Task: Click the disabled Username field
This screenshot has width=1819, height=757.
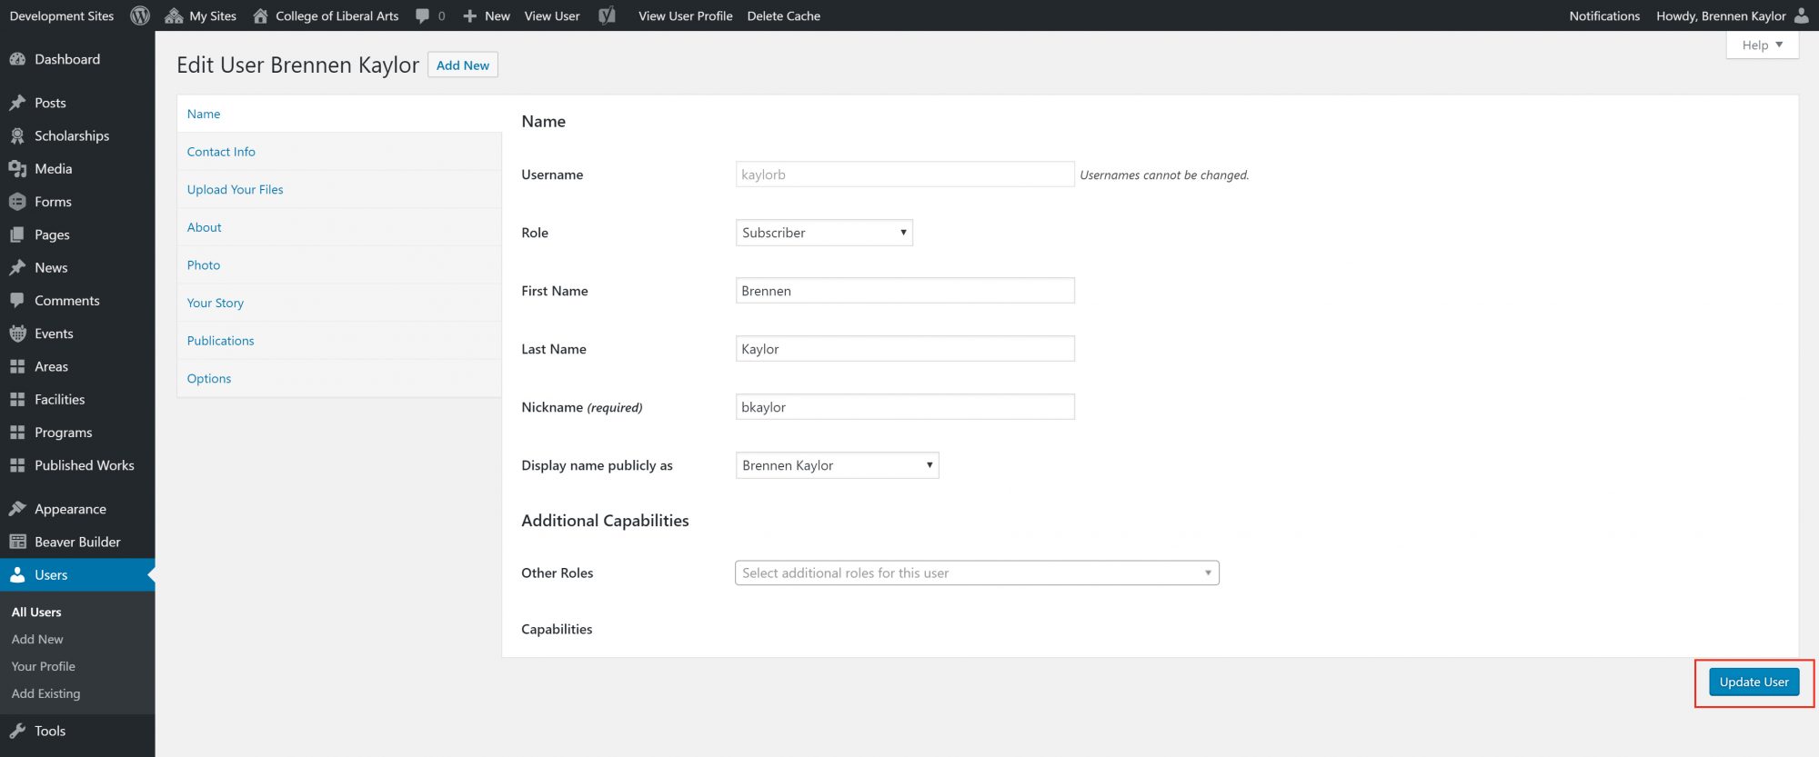Action: [x=905, y=174]
